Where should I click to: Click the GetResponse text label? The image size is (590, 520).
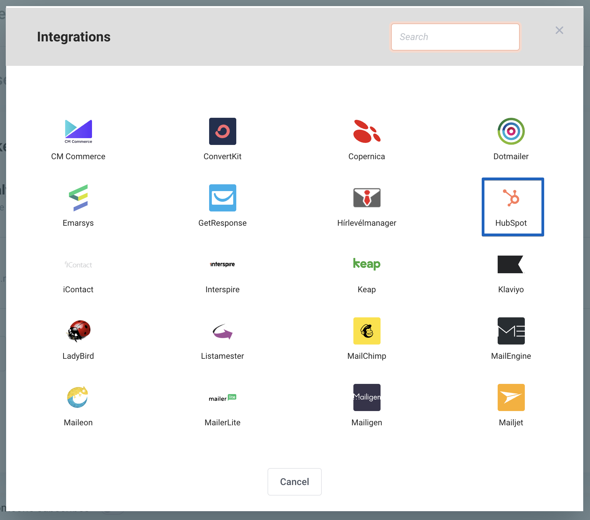[223, 223]
